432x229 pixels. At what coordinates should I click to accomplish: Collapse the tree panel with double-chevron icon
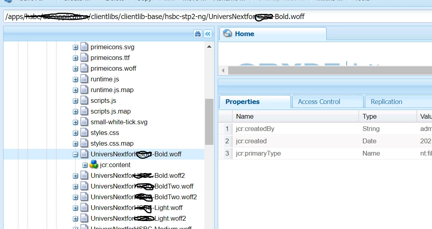coord(208,34)
